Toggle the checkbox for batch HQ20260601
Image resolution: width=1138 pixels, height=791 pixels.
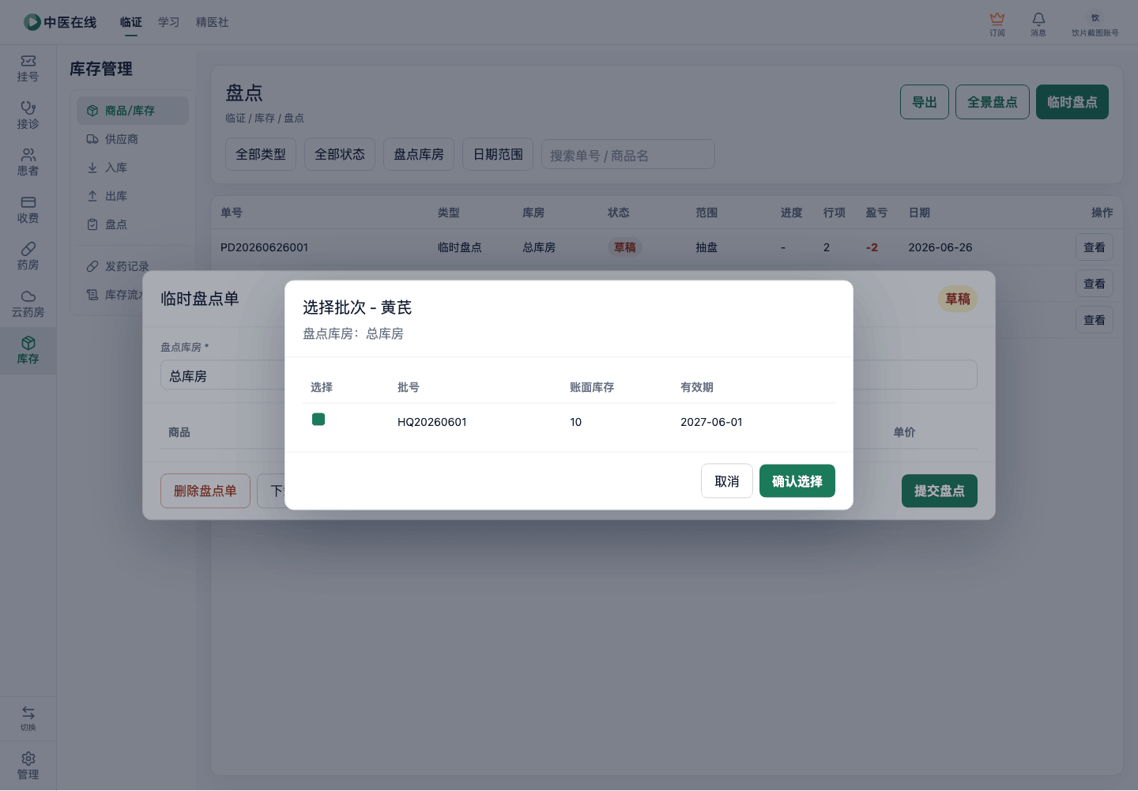tap(318, 419)
